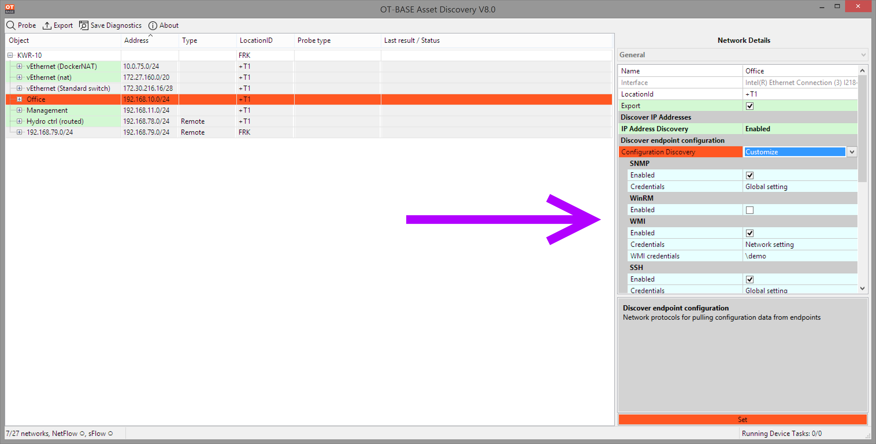The image size is (876, 444).
Task: Expand the Management network node
Action: tap(19, 110)
